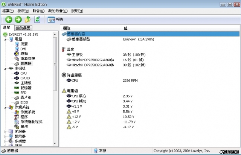Click the 伺服器 server icon
The width and height of the screenshot is (241, 155).
point(11,132)
